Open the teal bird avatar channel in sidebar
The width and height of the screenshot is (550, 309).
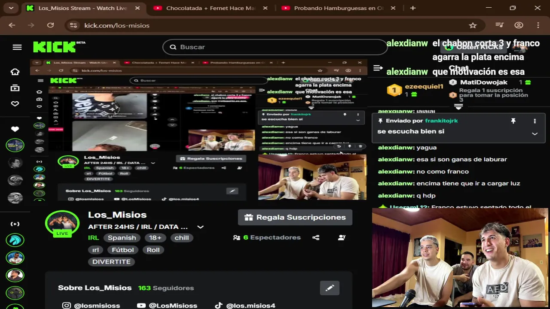point(15,240)
